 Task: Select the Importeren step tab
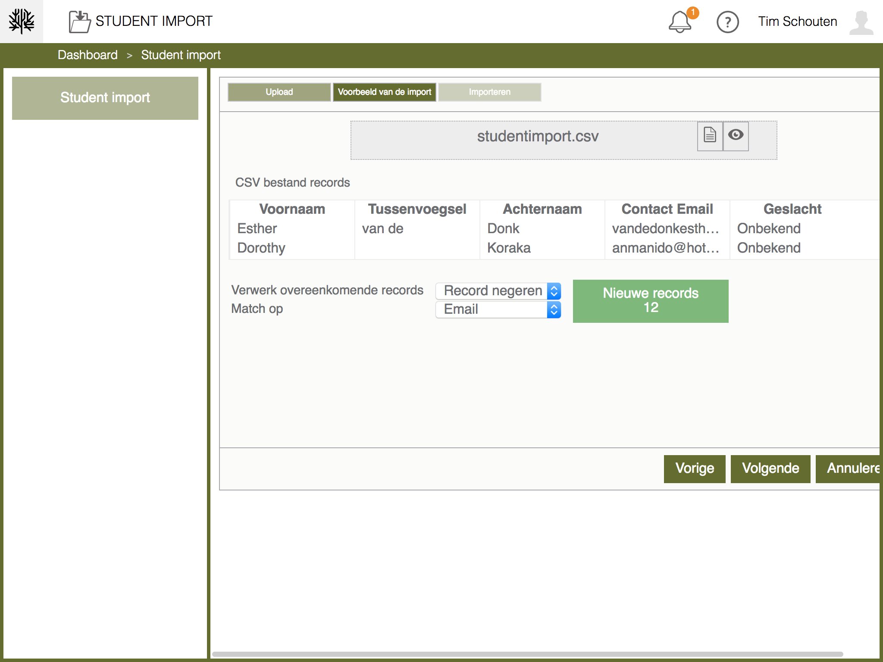click(x=489, y=92)
